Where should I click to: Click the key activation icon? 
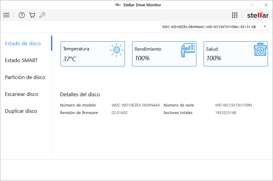(42, 15)
